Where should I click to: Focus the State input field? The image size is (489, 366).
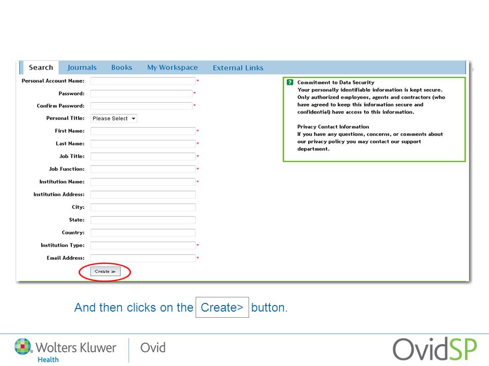143,220
